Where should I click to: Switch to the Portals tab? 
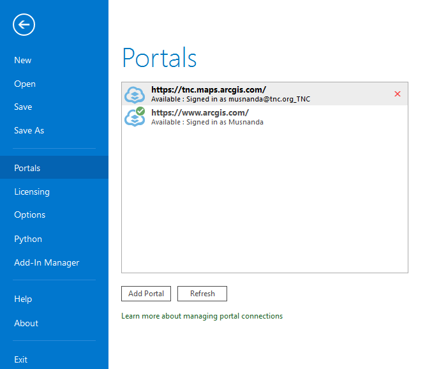[27, 168]
